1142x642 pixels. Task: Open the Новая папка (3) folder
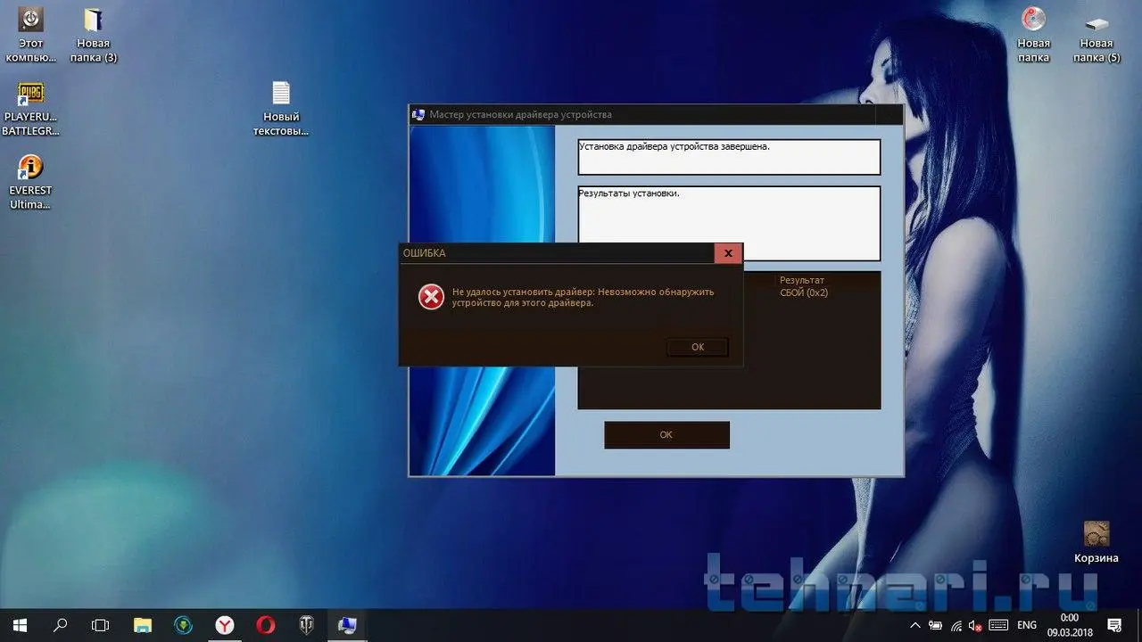(x=93, y=20)
